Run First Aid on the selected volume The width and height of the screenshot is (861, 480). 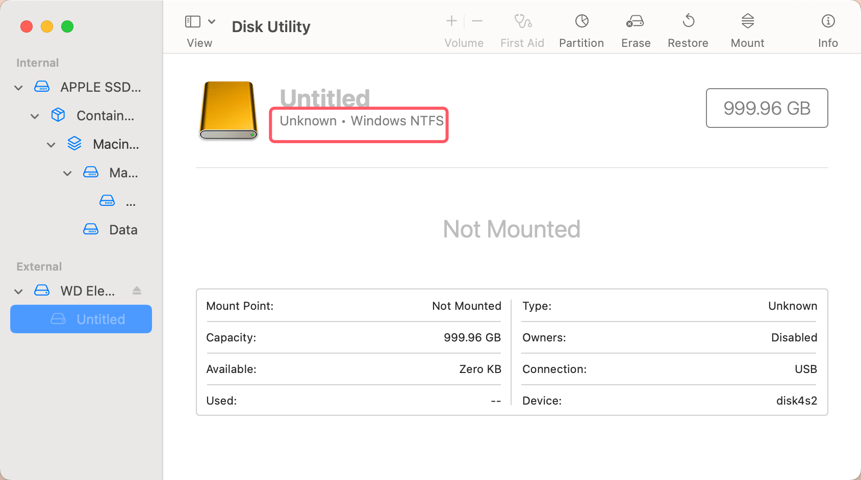tap(522, 28)
